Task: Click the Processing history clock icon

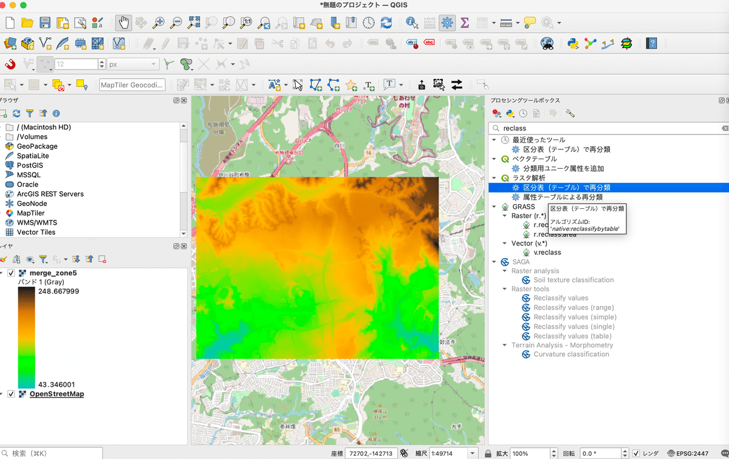Action: 523,113
